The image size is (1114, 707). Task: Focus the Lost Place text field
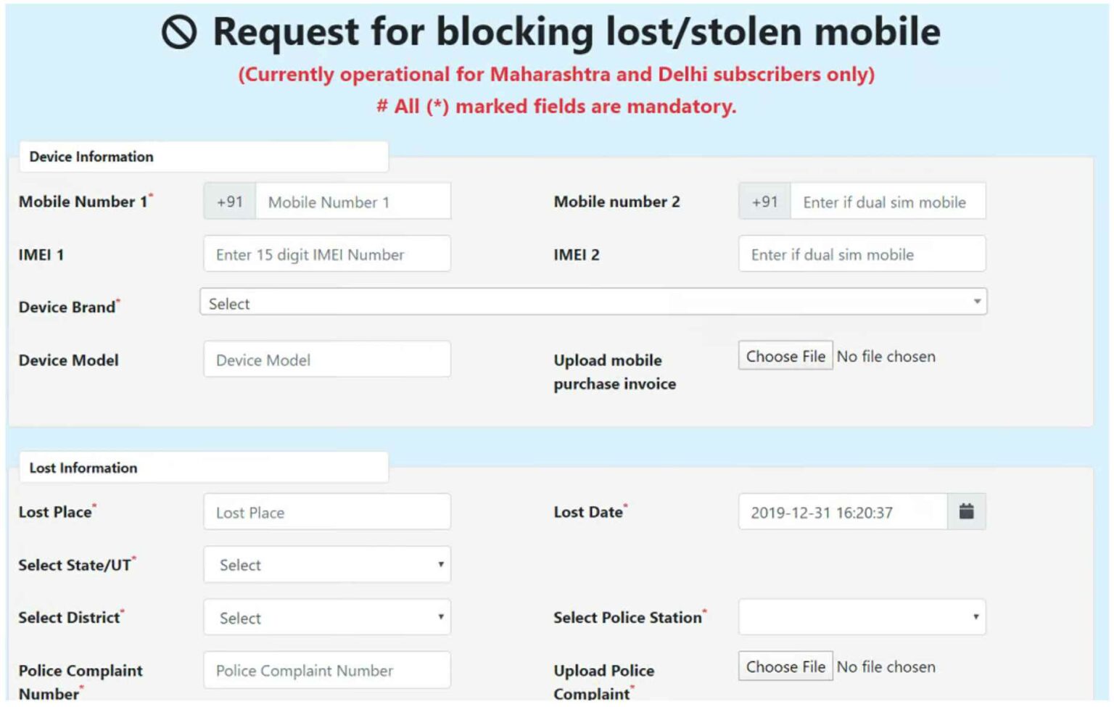coord(327,513)
